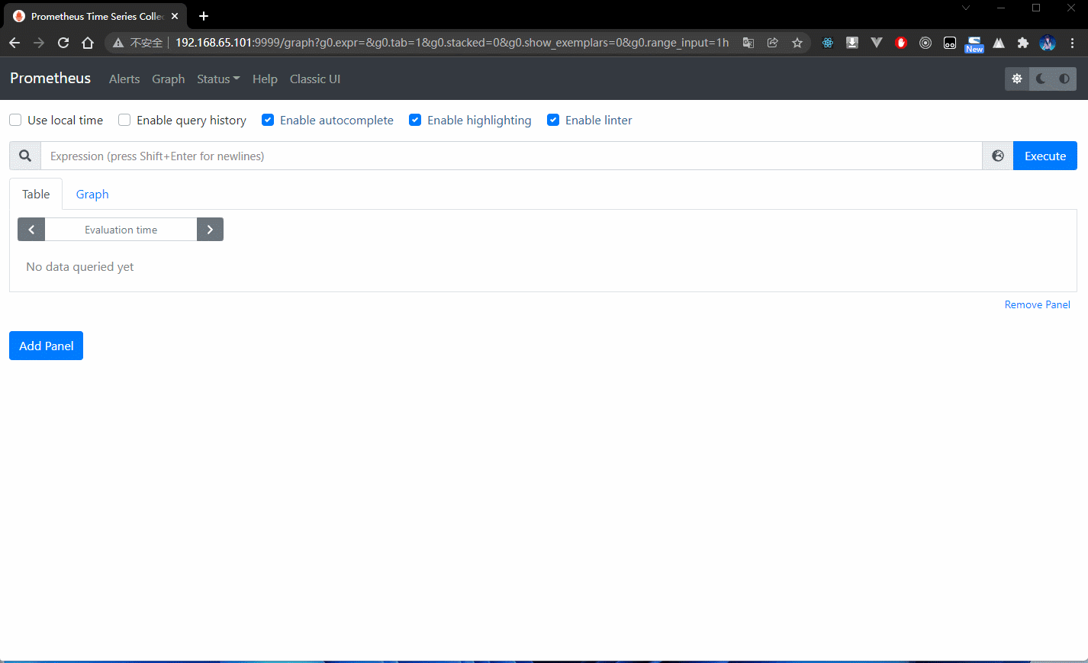Close the Prometheus Time Series browser tab
Image resolution: width=1088 pixels, height=663 pixels.
[175, 16]
